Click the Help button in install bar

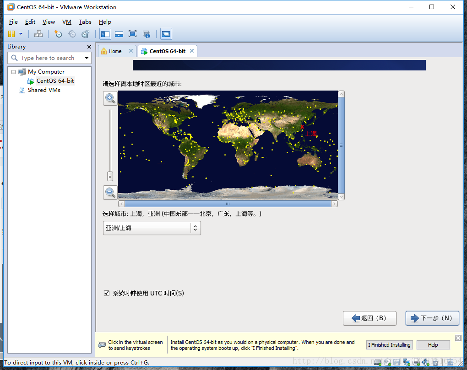[433, 345]
